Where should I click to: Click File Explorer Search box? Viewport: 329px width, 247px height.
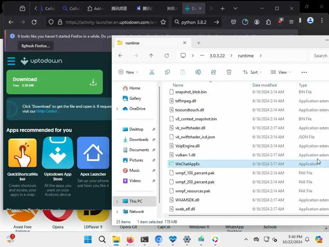(x=320, y=56)
